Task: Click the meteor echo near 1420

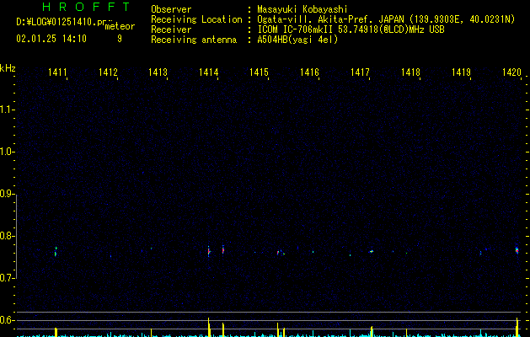Action: click(517, 249)
